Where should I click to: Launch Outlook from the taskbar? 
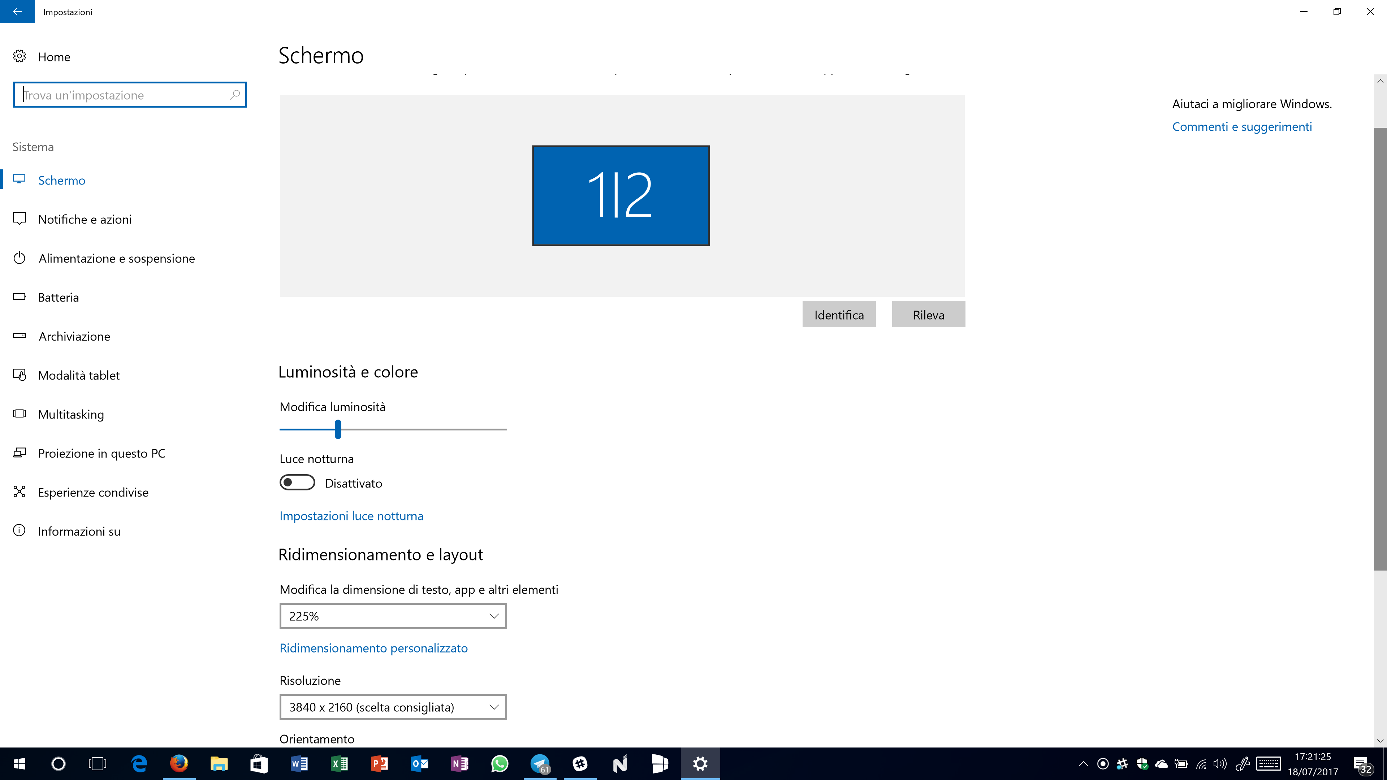[x=419, y=763]
